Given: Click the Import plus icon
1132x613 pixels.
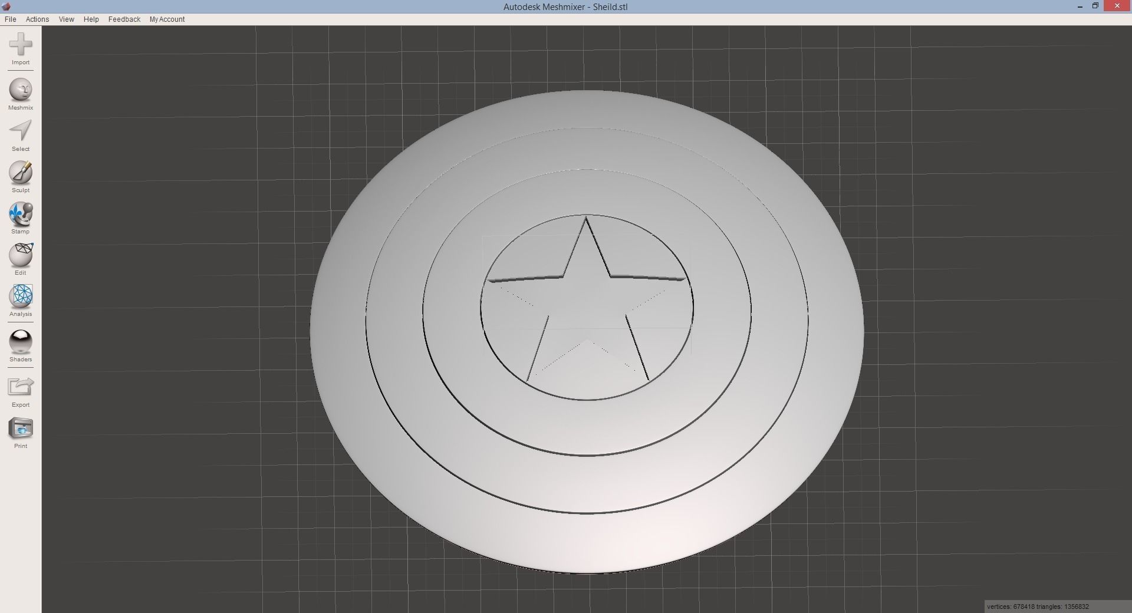Looking at the screenshot, I should point(21,45).
